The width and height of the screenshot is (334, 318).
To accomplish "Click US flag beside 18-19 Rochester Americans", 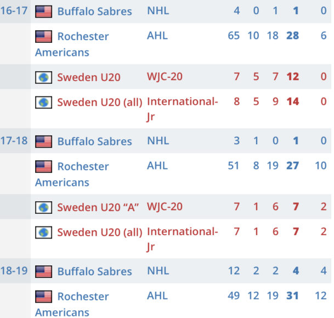I will [43, 297].
